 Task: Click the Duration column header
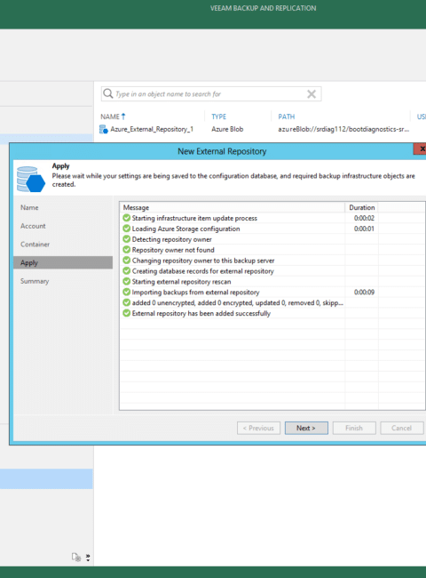361,207
